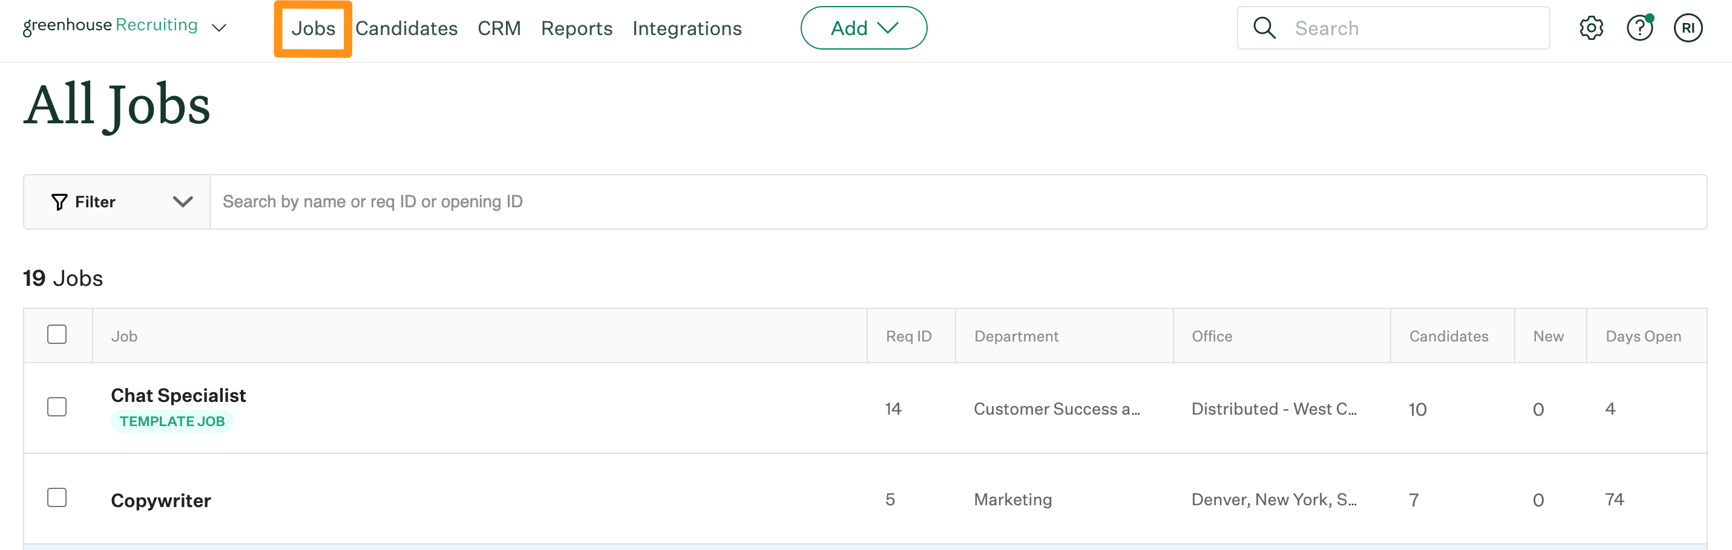
Task: Check the Chat Specialist row checkbox
Action: 57,407
